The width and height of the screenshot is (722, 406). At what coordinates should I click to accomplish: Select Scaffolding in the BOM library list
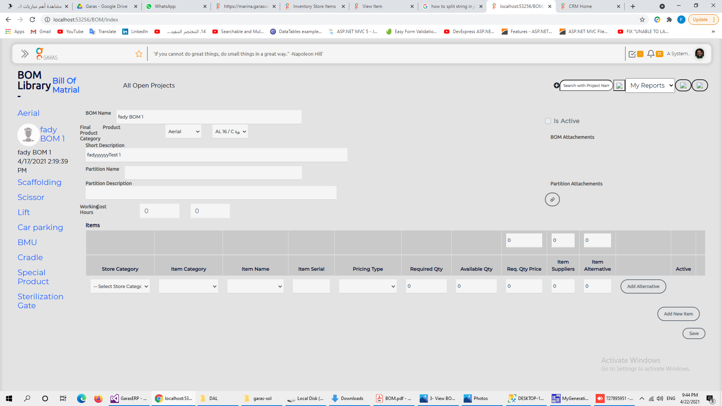point(39,182)
